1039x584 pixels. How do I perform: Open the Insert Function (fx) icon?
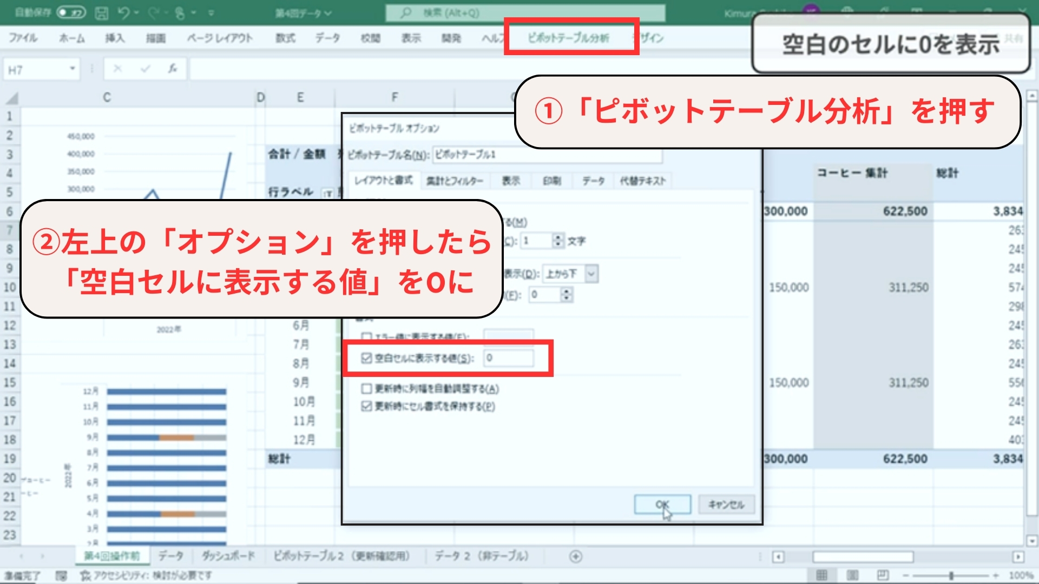(173, 69)
